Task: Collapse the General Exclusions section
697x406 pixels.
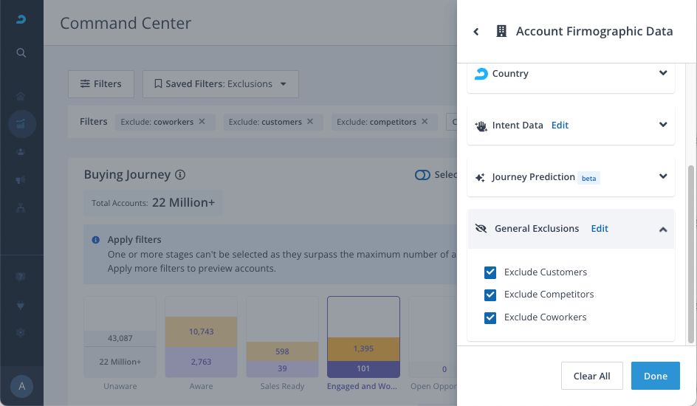Action: point(662,230)
